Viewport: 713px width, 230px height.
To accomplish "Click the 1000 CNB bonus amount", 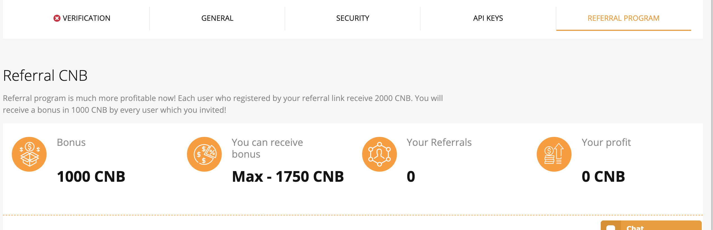I will coord(91,177).
